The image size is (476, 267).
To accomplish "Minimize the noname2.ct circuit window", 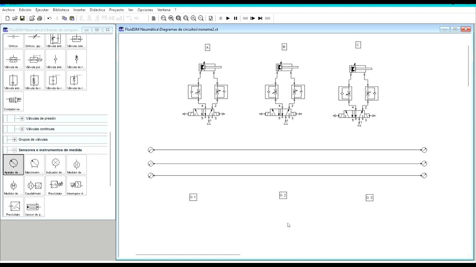I will (x=445, y=29).
